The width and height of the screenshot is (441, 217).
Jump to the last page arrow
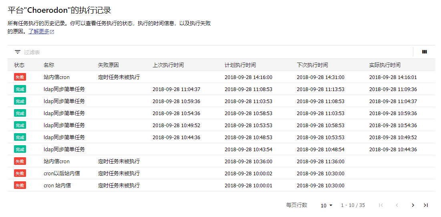pos(426,205)
